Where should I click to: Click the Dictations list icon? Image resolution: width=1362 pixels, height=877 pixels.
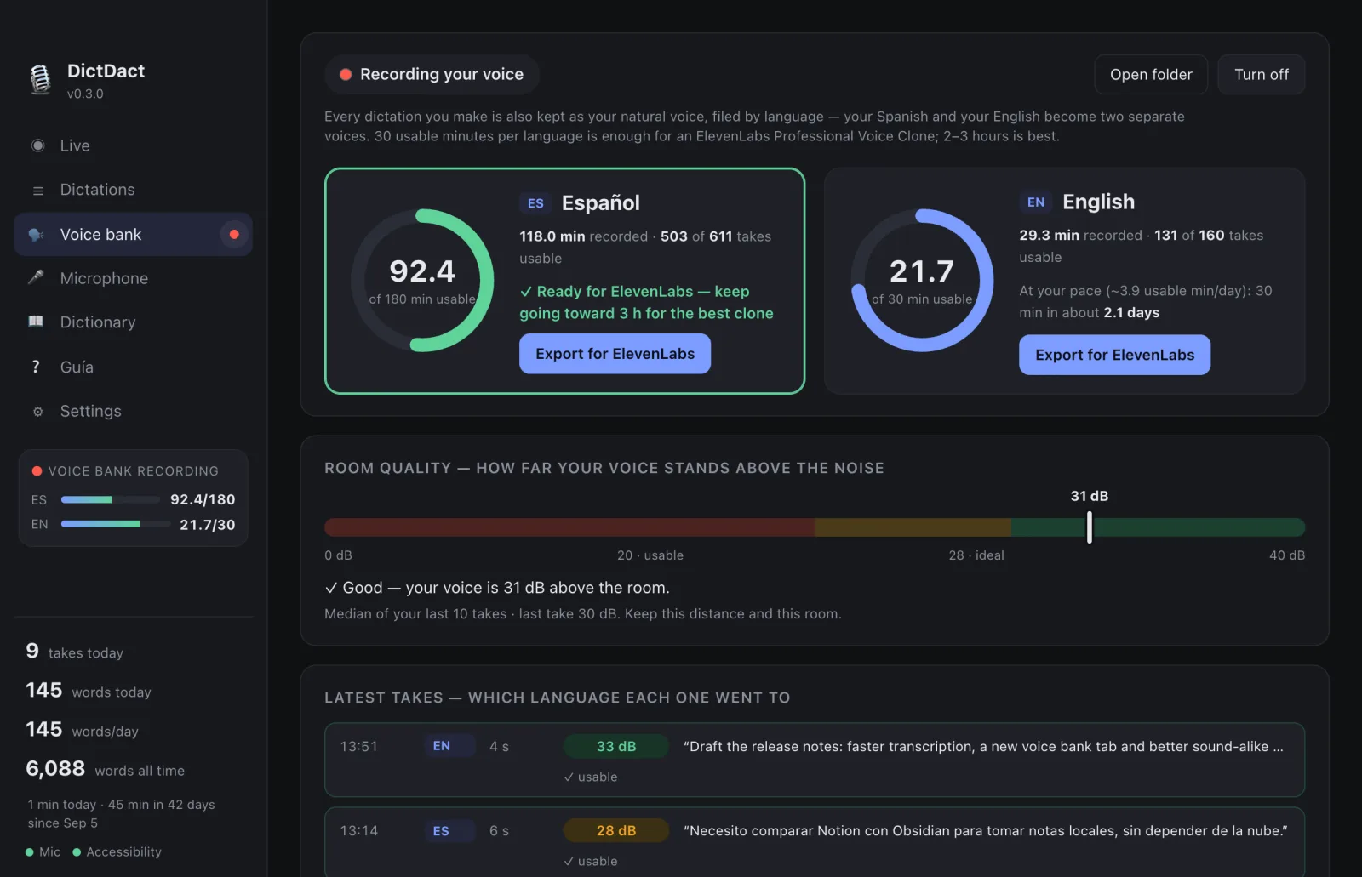(37, 191)
